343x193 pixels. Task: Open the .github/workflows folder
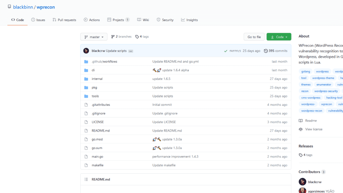click(105, 62)
